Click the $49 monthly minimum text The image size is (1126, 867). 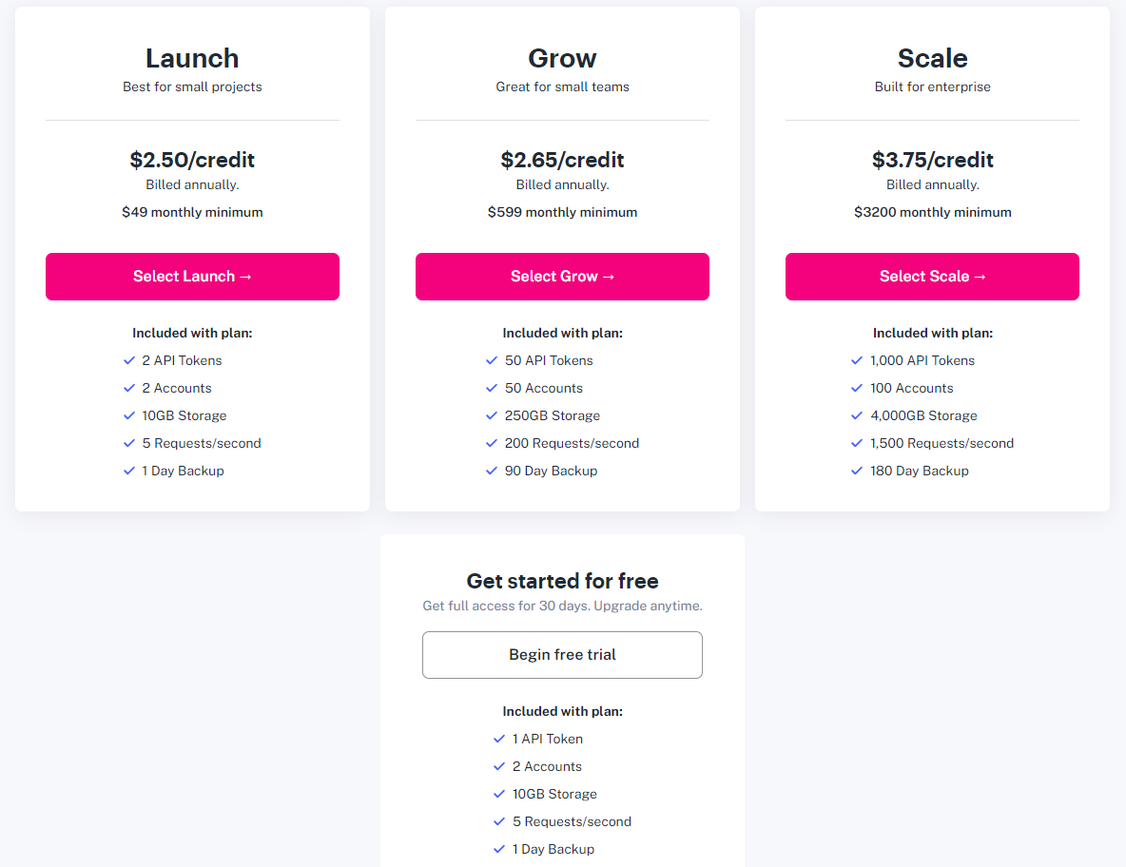(x=192, y=212)
